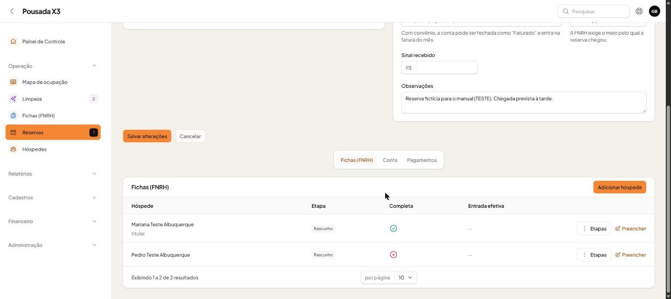Click the Rascunho badge in Pedro's row

coord(323,255)
